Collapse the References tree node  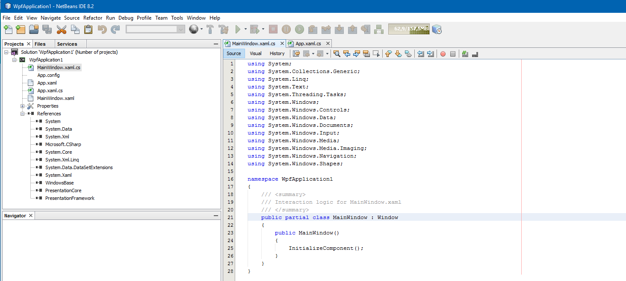pos(23,114)
